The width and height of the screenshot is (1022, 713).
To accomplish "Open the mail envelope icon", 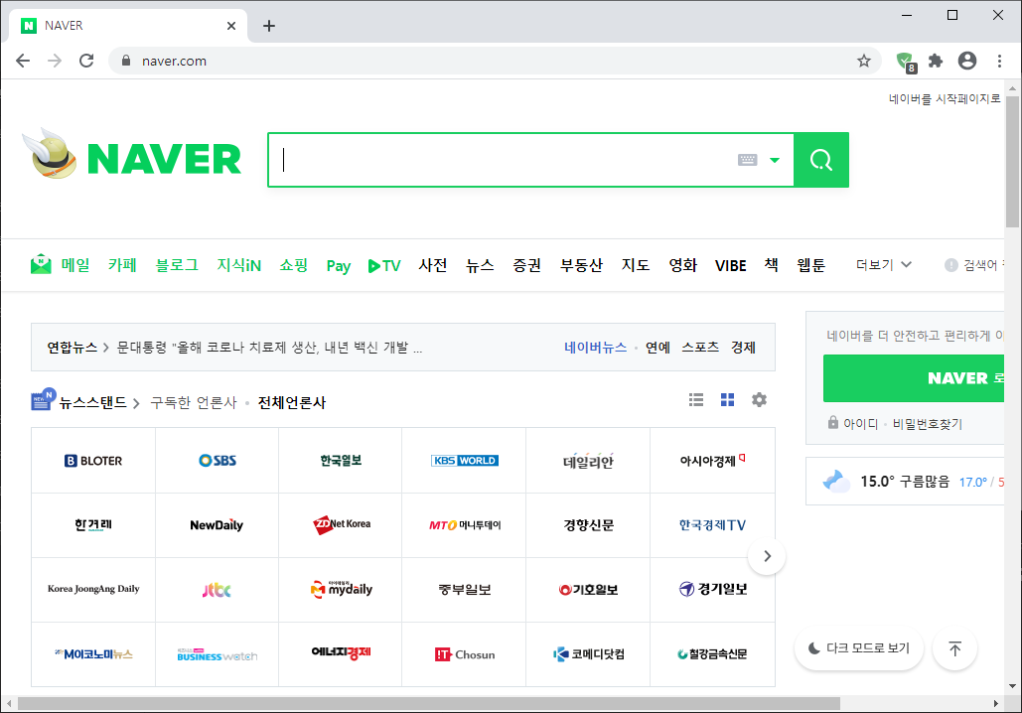I will (41, 264).
